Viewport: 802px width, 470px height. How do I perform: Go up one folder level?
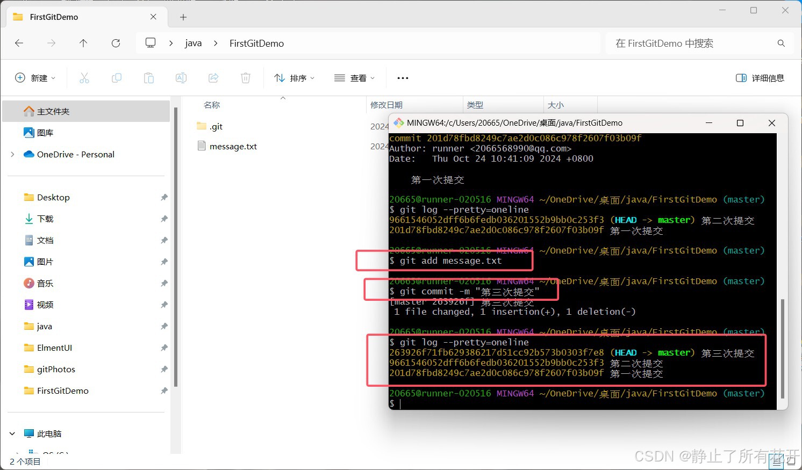click(83, 43)
